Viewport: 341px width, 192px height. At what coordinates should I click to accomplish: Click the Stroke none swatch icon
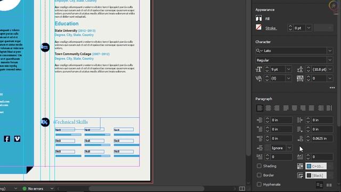(258, 27)
